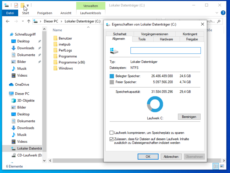
Task: Switch to large icons view button
Action: pos(222,166)
